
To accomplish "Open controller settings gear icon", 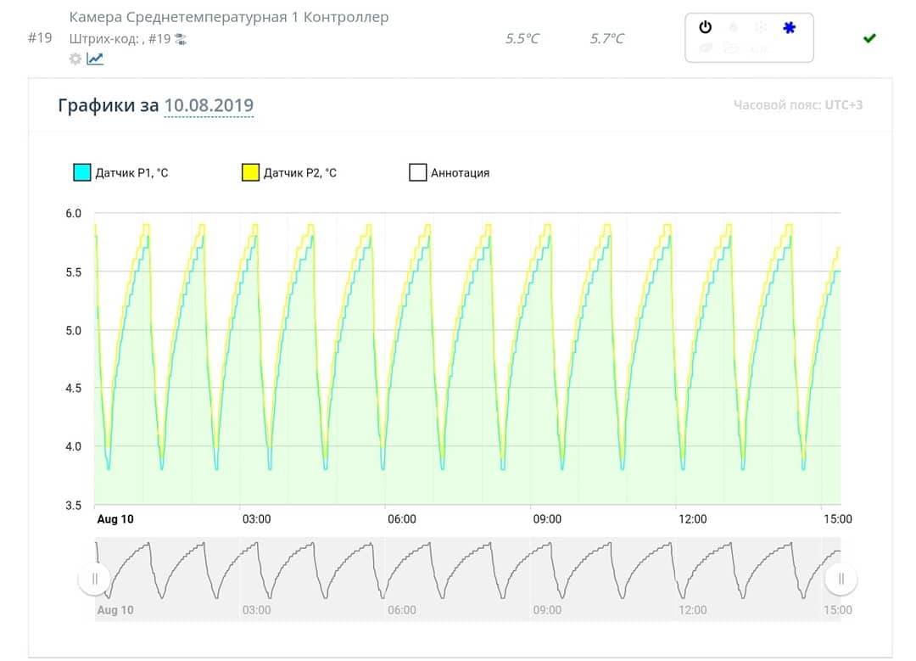I will 75,59.
